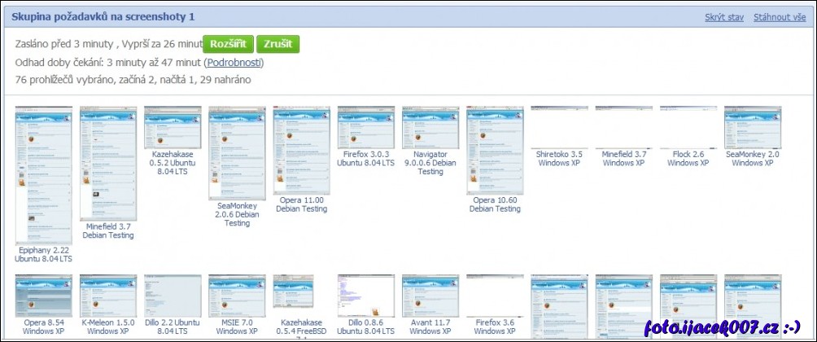Screen dimensions: 817x342
Task: Open the Opera 11.00 Debian Testing thumbnail
Action: pyautogui.click(x=301, y=150)
